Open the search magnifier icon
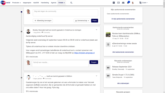Screen dimensions: 165x93 71,3
